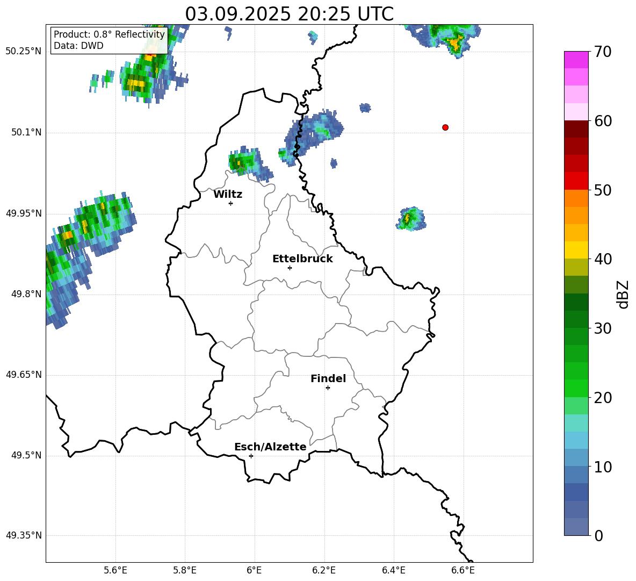Viewport: 636px width, 581px height.
Task: Click the Wiltz location cross marker
Action: 231,203
